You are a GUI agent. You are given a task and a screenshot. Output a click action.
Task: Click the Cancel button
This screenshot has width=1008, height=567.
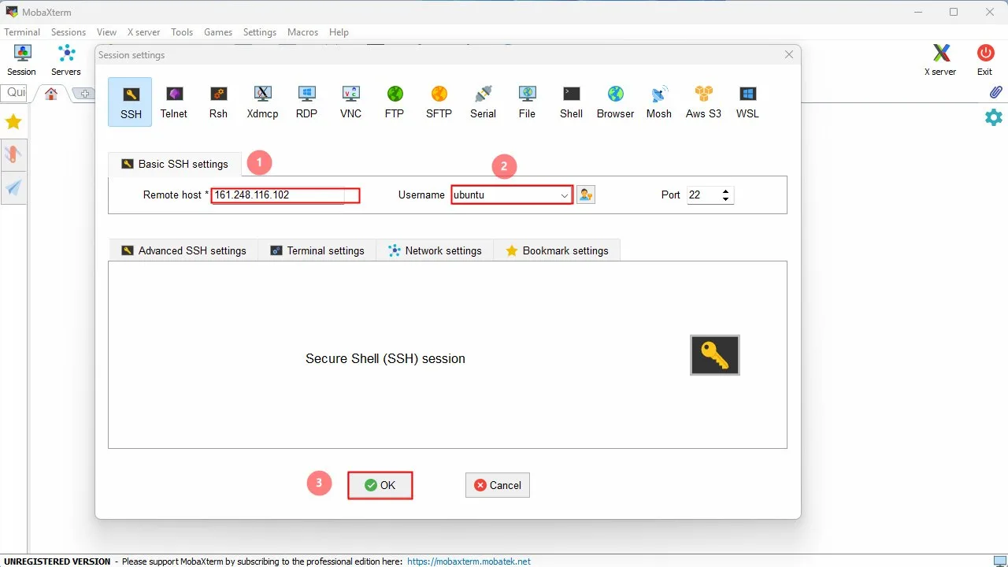(498, 485)
